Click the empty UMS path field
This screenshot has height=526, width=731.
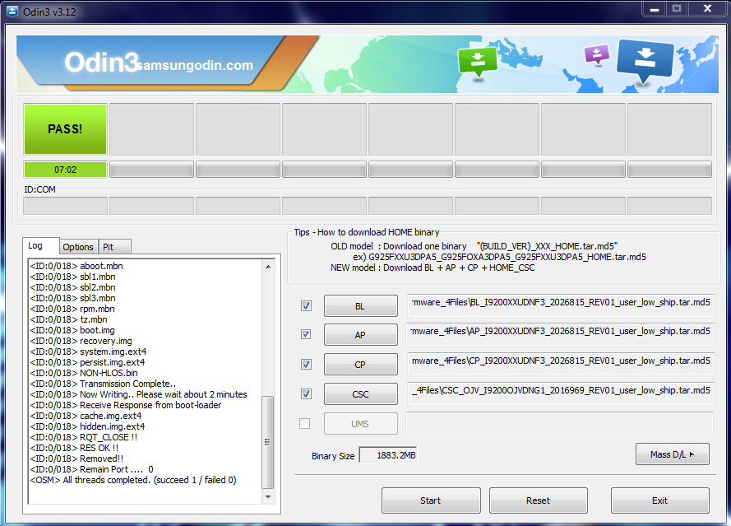[560, 423]
